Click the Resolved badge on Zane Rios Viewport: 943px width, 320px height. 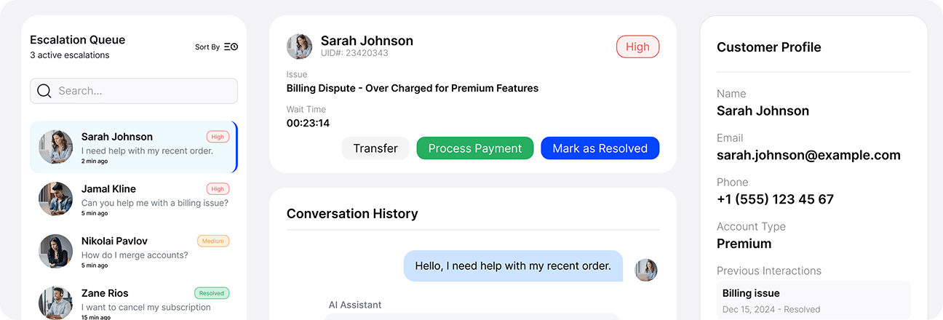tap(212, 293)
